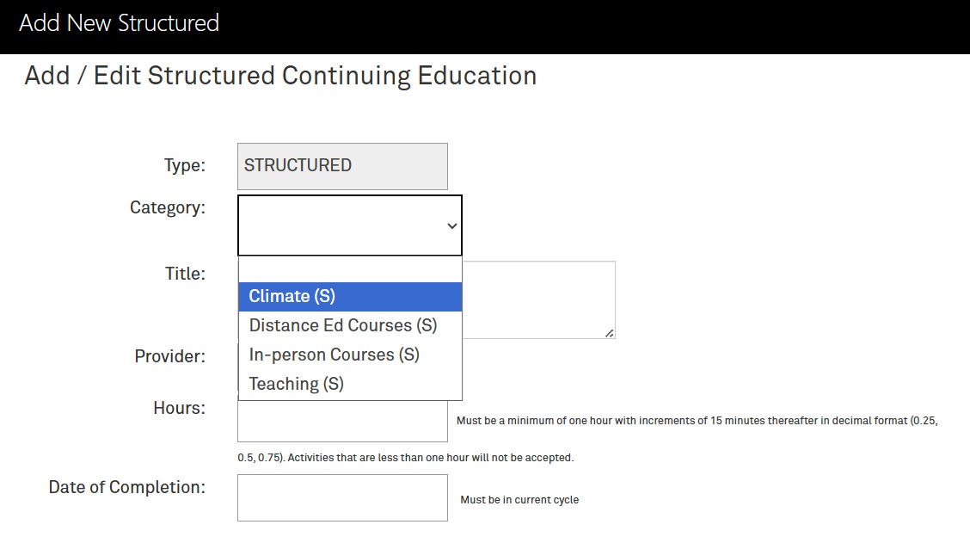
Task: Grab the Title text area resize handle
Action: (x=610, y=333)
